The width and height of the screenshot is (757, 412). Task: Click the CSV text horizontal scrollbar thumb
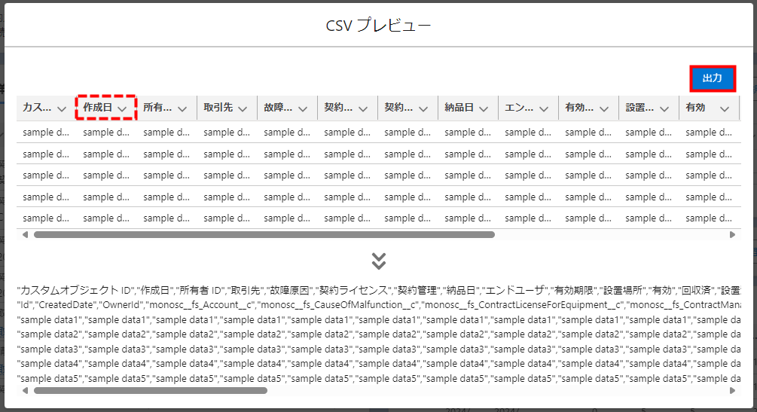[151, 391]
